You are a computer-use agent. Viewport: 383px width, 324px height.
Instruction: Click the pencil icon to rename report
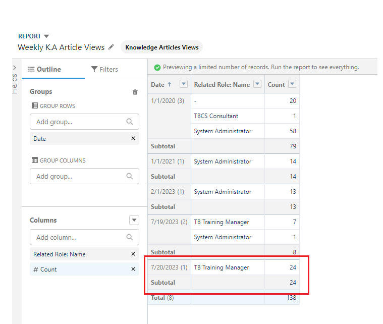(x=111, y=47)
